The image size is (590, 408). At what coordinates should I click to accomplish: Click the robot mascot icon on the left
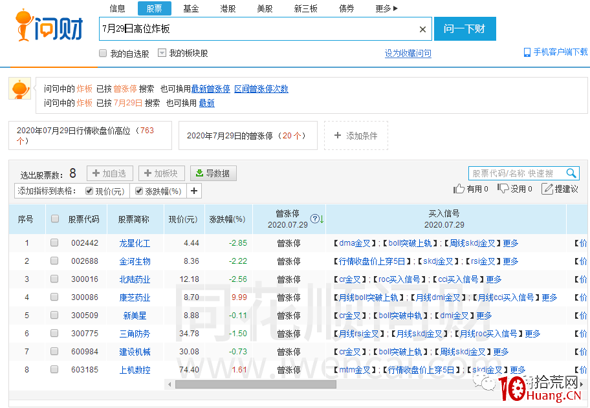point(19,89)
